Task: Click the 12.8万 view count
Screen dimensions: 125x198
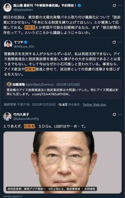Action: [x=63, y=104]
